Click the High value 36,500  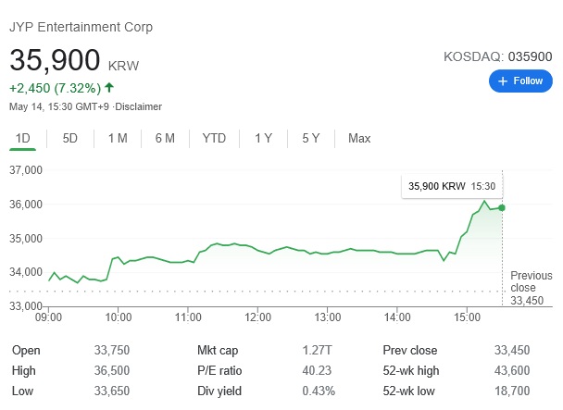(x=112, y=370)
